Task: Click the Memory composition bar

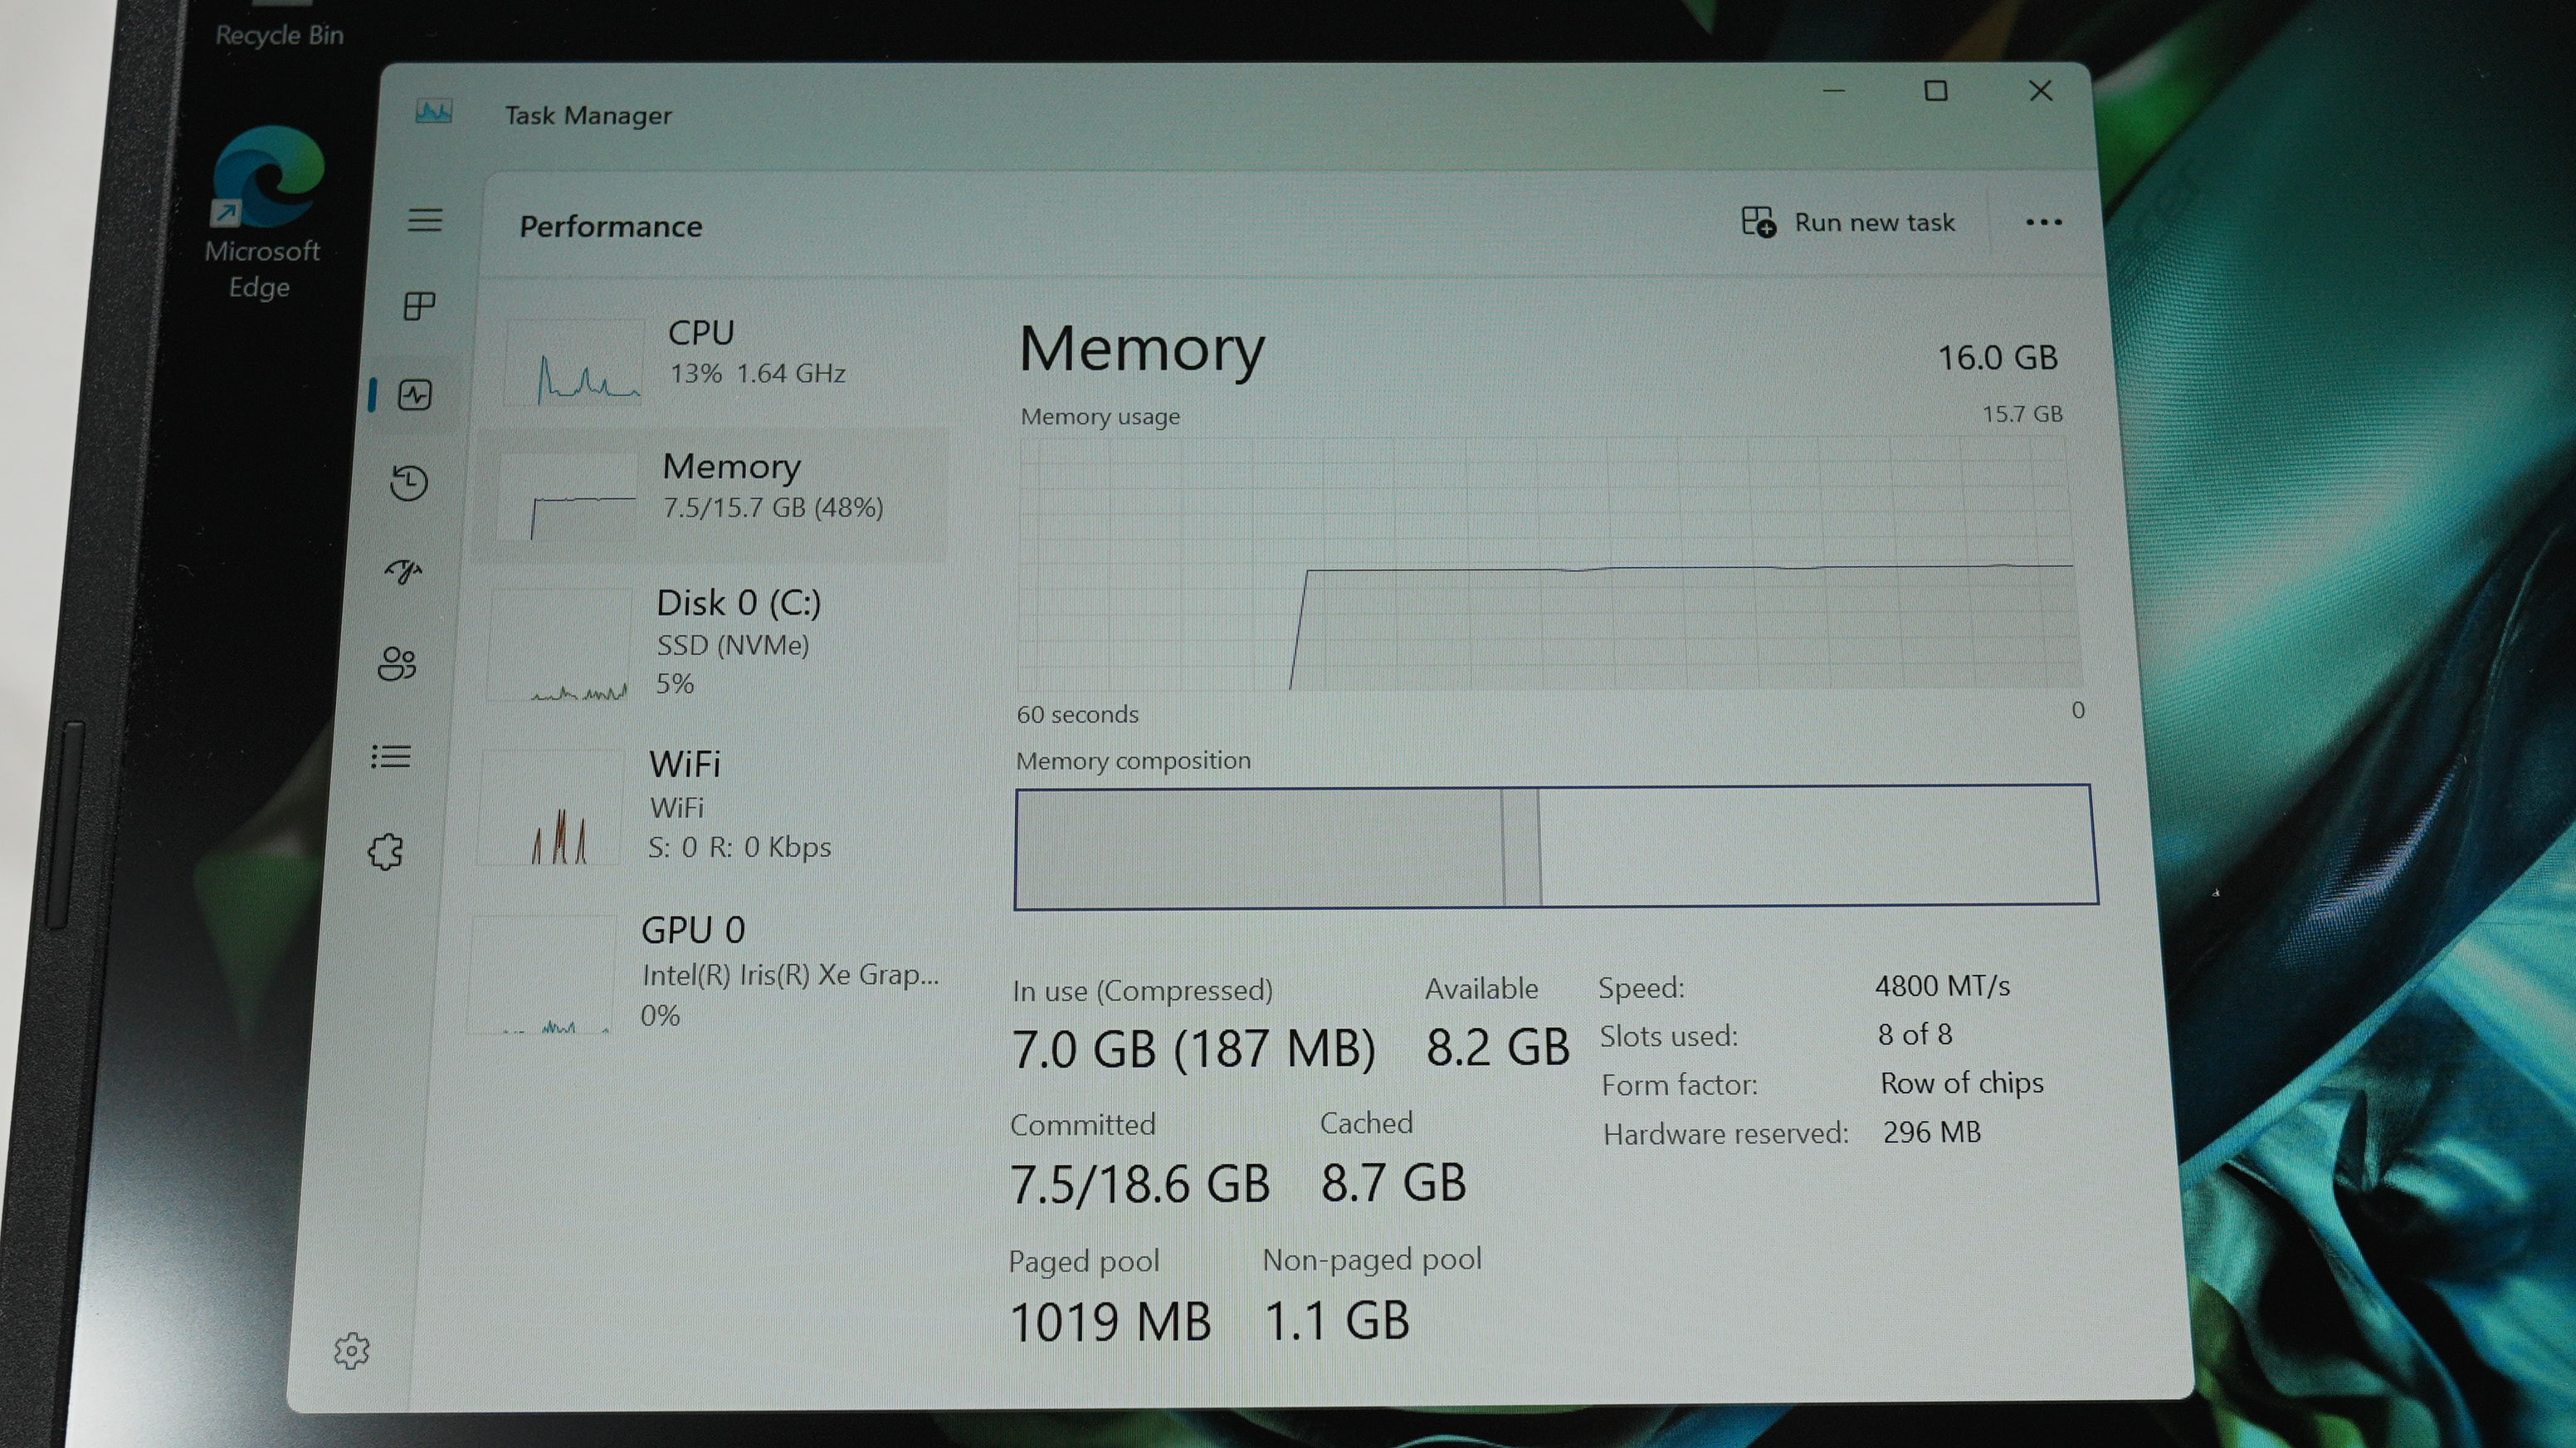Action: 1555,847
